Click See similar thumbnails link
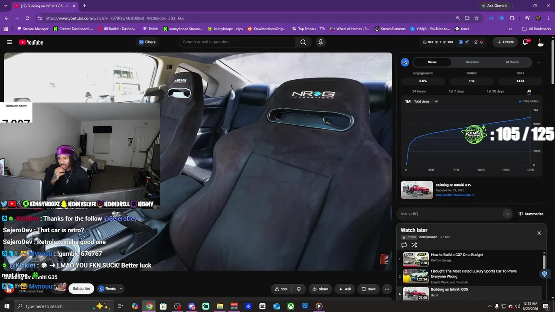The width and height of the screenshot is (555, 312). pos(455,195)
